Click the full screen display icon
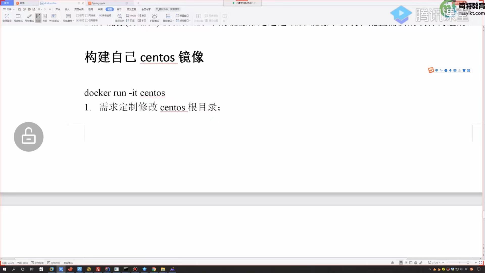This screenshot has height=273, width=485. [7, 16]
